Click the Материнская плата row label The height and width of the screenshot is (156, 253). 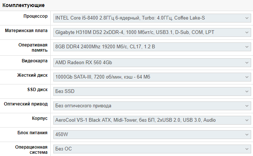[26, 31]
